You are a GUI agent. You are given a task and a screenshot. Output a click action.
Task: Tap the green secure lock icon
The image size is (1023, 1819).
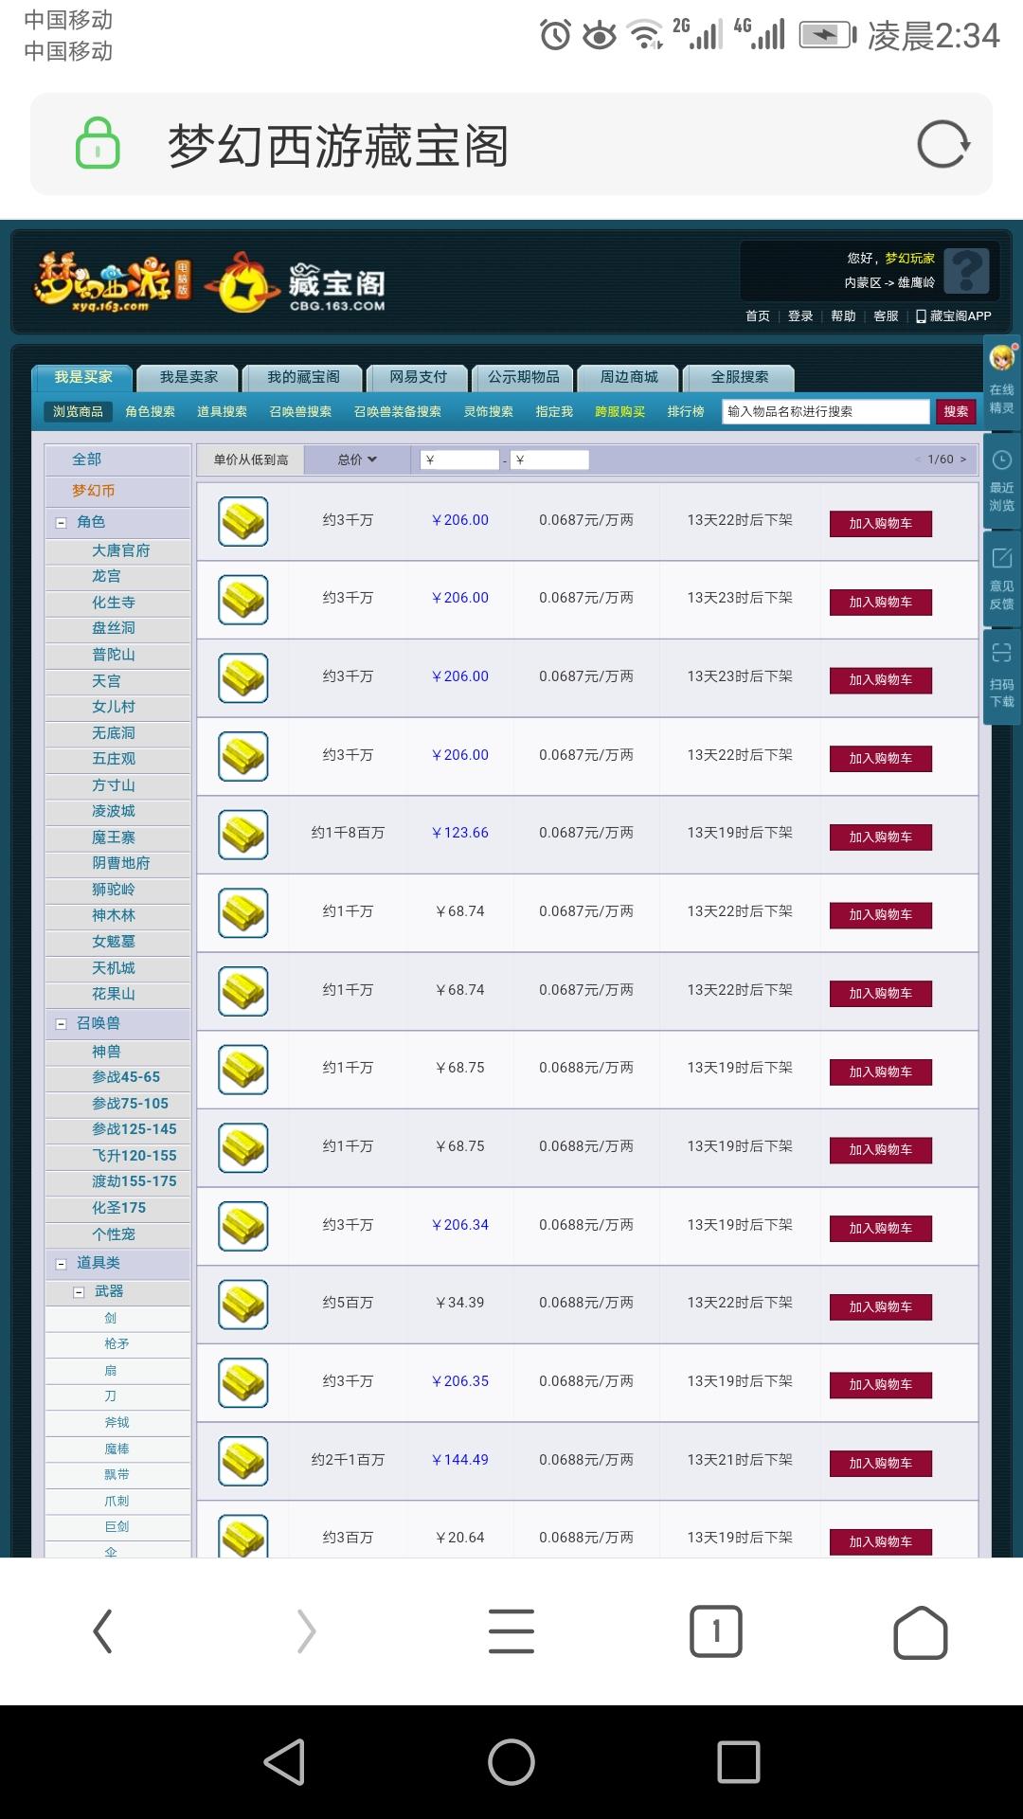pyautogui.click(x=98, y=143)
